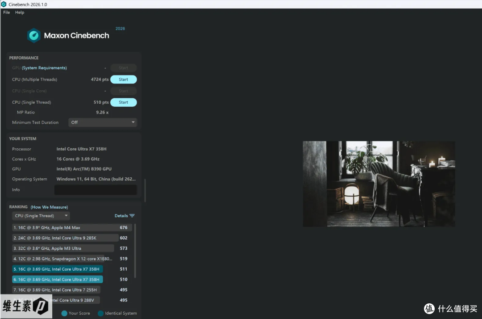Click the score 676 in ranking
Screen dimensions: 482x319
tap(124, 228)
